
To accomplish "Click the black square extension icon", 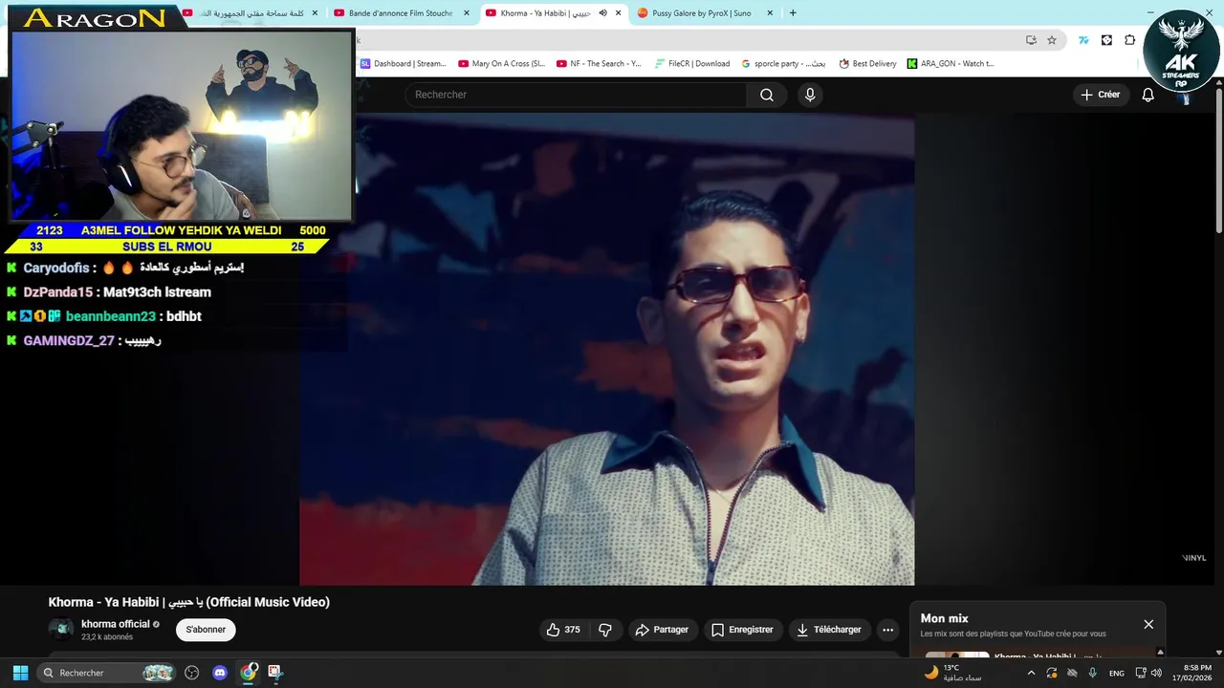I will point(1106,40).
